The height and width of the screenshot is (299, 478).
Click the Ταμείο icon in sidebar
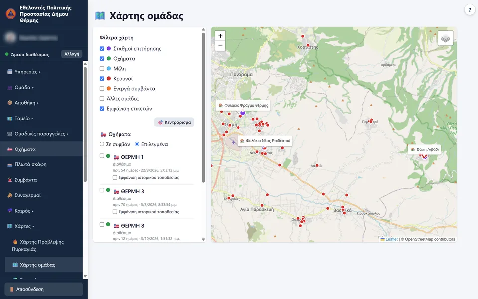coord(10,118)
